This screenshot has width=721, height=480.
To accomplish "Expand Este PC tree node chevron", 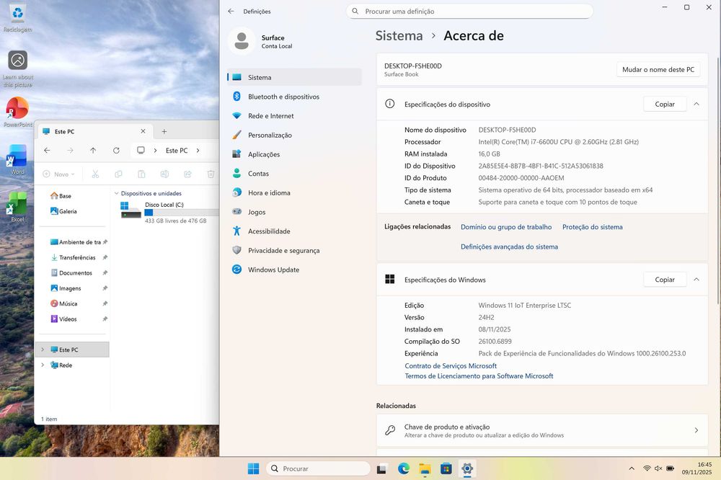I will tap(43, 350).
